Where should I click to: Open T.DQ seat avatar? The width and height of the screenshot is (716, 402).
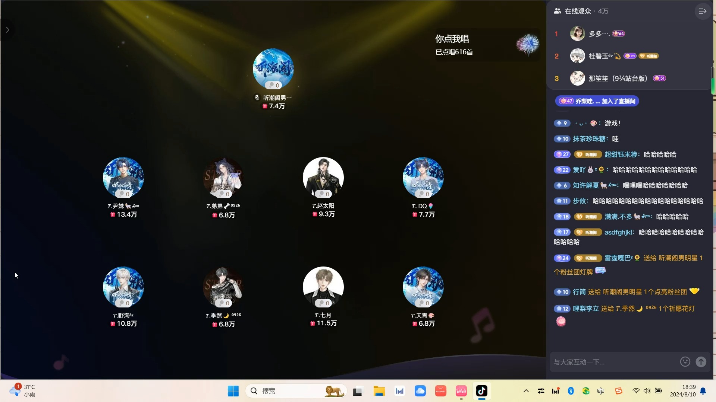coord(423,178)
